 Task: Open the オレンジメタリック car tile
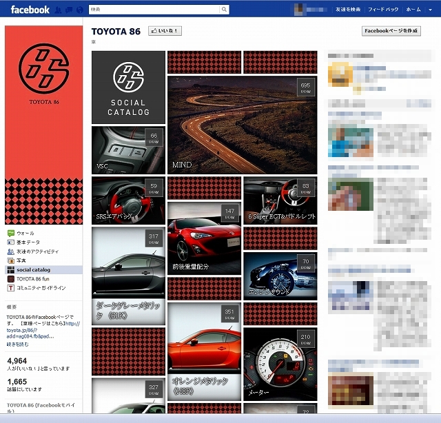205,351
